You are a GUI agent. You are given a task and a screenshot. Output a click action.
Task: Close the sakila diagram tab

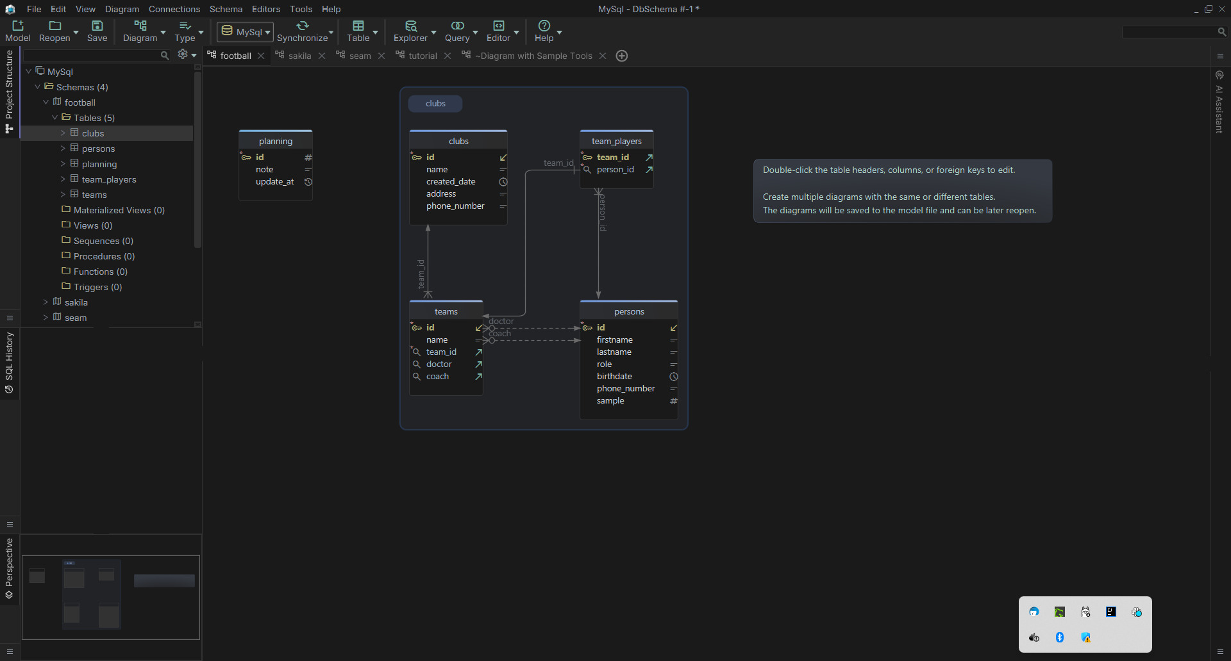coord(322,56)
